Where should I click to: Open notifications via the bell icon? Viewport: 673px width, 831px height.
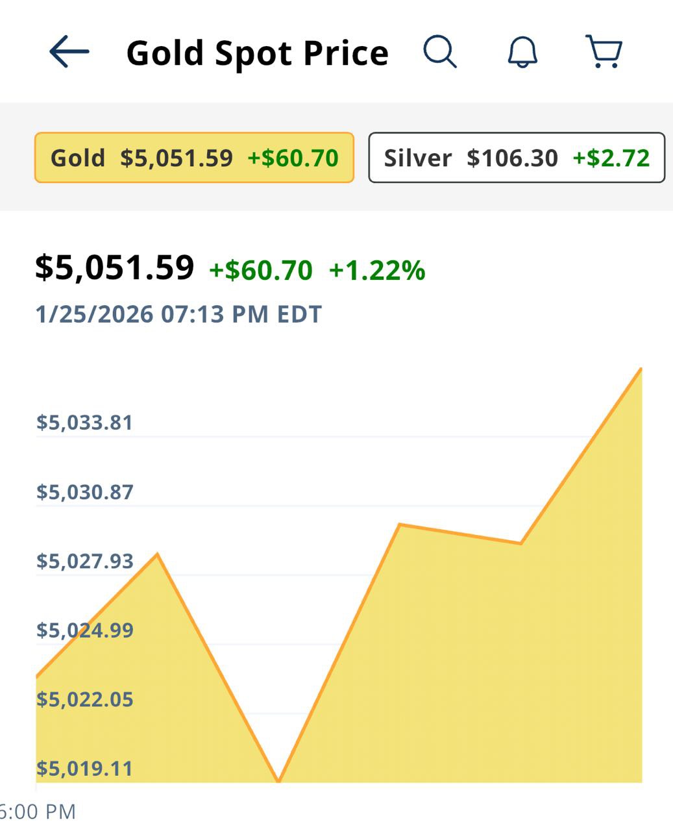pos(522,52)
